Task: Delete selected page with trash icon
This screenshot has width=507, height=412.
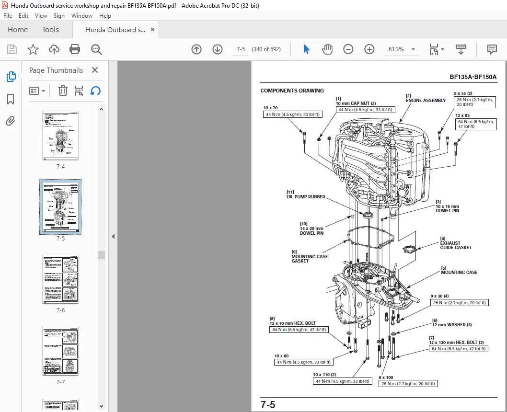Action: pos(63,91)
